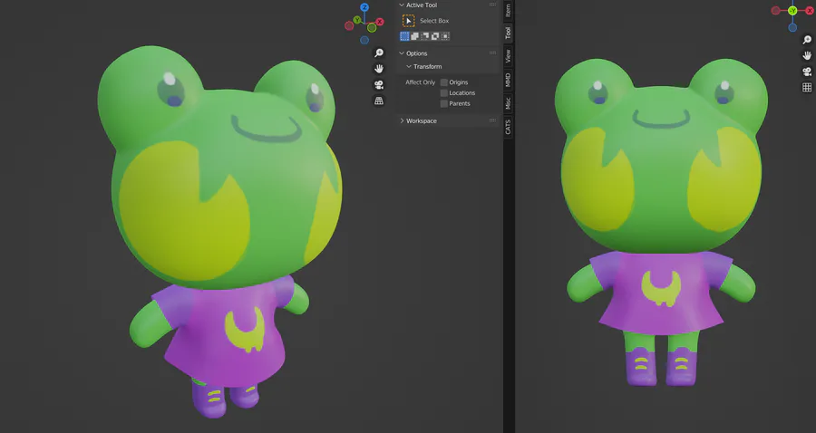
Task: Enable Affect Only Origins checkbox
Action: 444,82
